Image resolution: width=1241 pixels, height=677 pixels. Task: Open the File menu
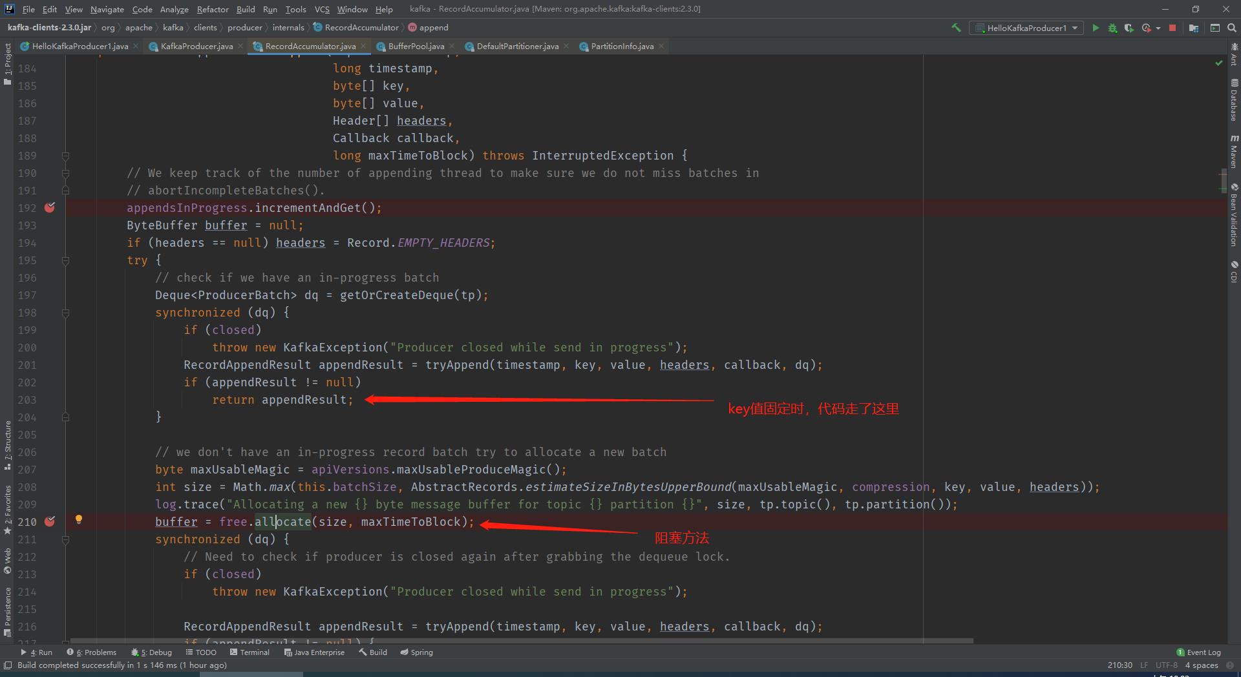coord(28,9)
